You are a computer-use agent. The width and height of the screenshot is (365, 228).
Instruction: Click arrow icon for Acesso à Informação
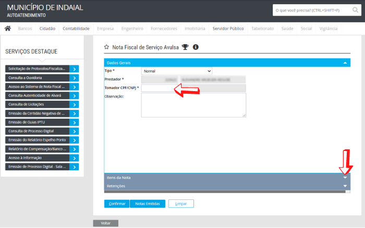(75, 157)
